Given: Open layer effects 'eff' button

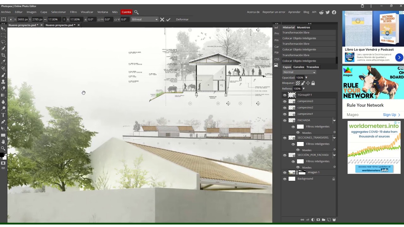Looking at the screenshot, I should click(308, 220).
